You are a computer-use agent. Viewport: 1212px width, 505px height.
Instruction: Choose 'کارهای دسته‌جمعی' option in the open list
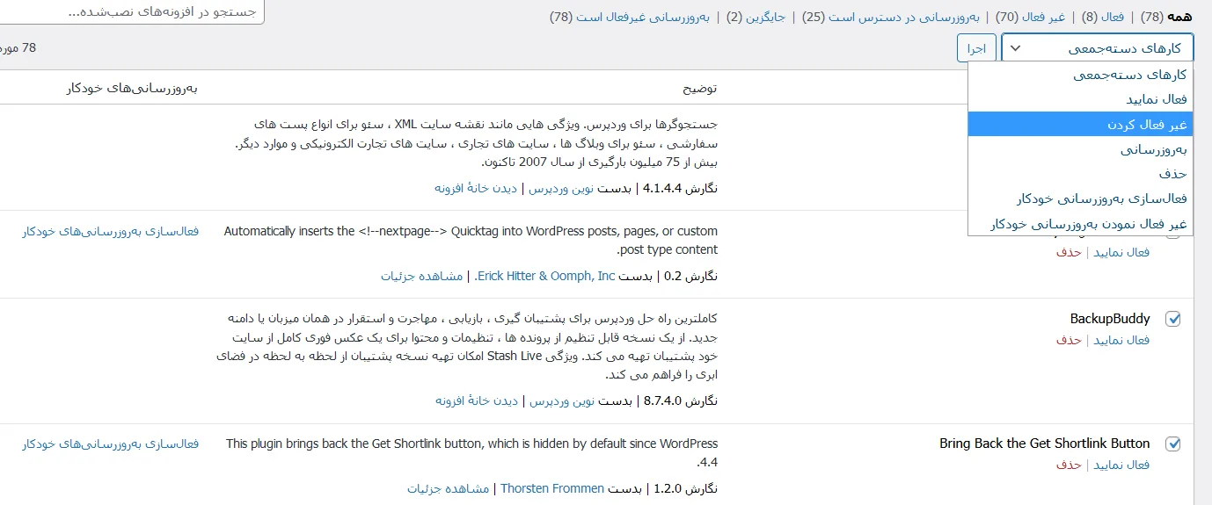coord(1081,75)
